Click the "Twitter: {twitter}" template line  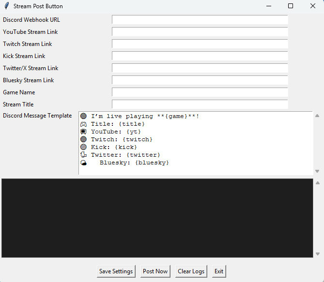click(x=125, y=155)
